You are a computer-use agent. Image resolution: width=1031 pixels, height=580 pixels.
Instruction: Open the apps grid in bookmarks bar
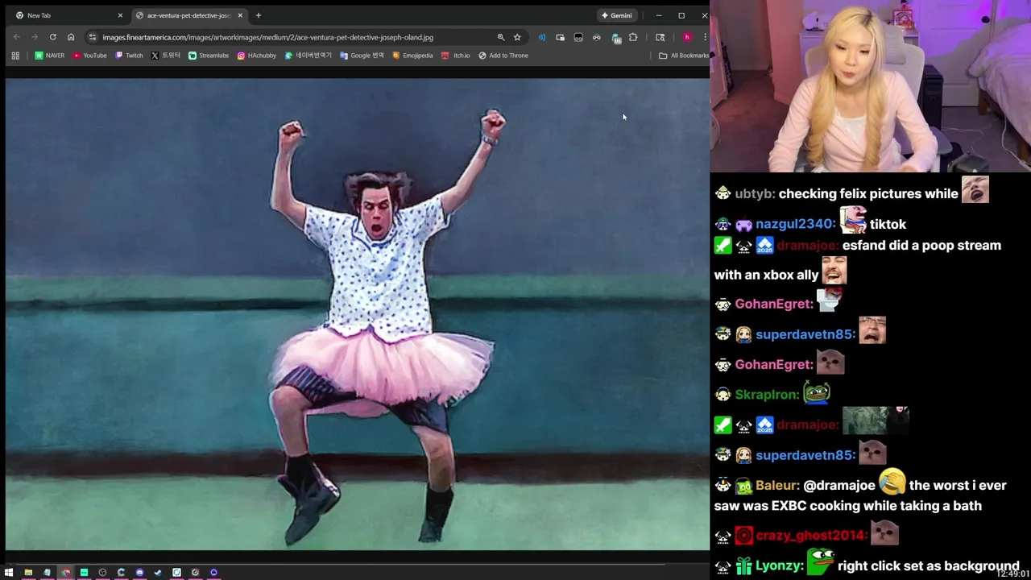point(15,56)
